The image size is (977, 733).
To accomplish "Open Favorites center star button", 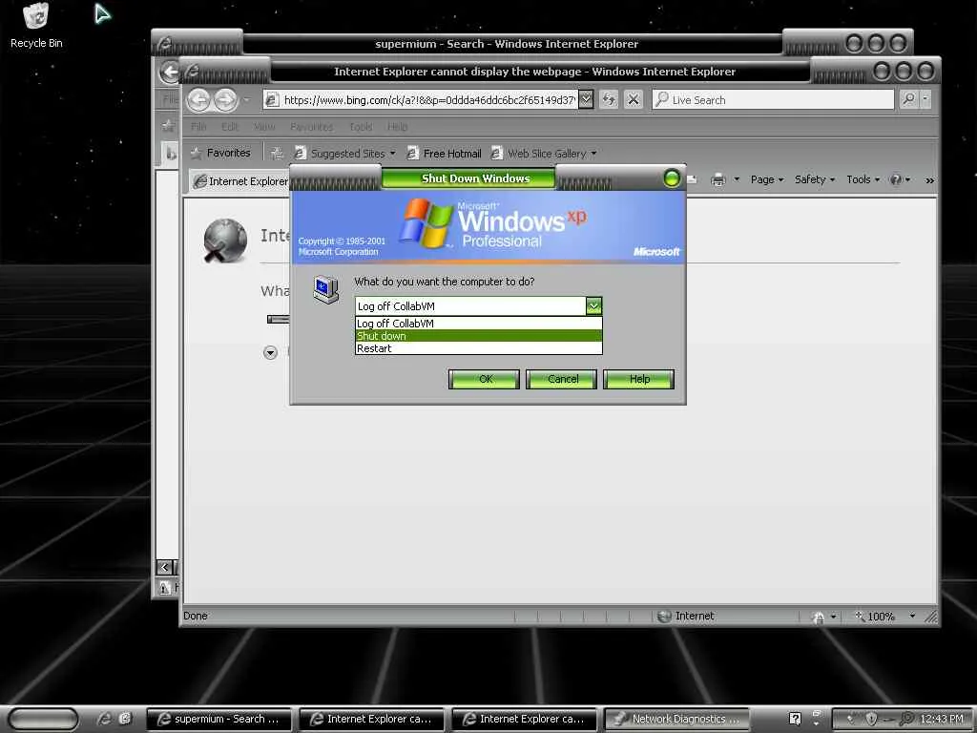I will (220, 153).
